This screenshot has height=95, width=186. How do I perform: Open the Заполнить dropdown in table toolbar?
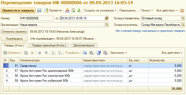point(118,53)
